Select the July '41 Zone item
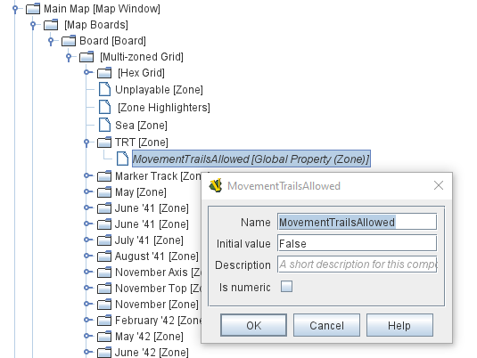This screenshot has height=358, width=477. [x=149, y=240]
